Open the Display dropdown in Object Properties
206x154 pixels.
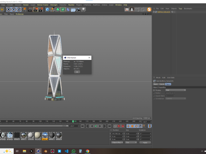pyautogui.click(x=176, y=90)
